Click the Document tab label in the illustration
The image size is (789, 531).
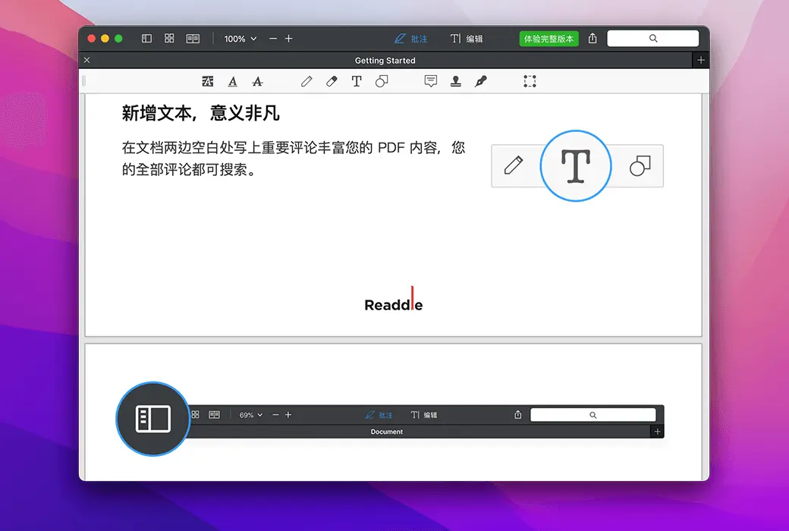[x=386, y=432]
